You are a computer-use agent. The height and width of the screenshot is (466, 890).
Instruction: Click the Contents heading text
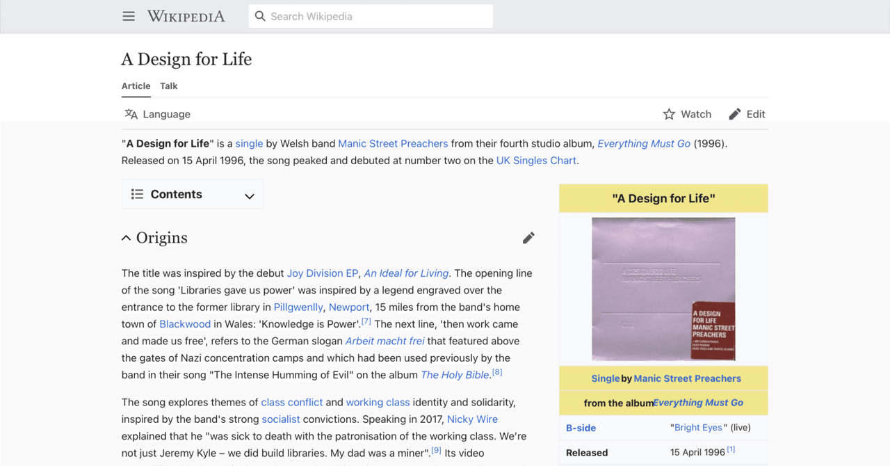[x=177, y=194]
